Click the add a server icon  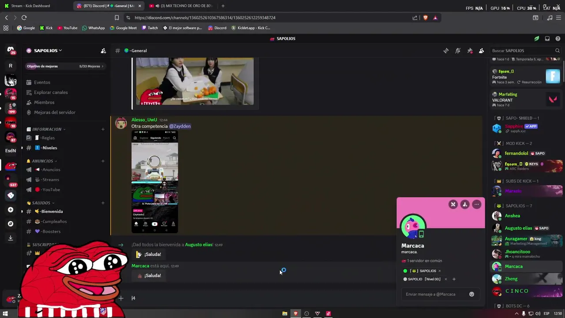(11, 210)
